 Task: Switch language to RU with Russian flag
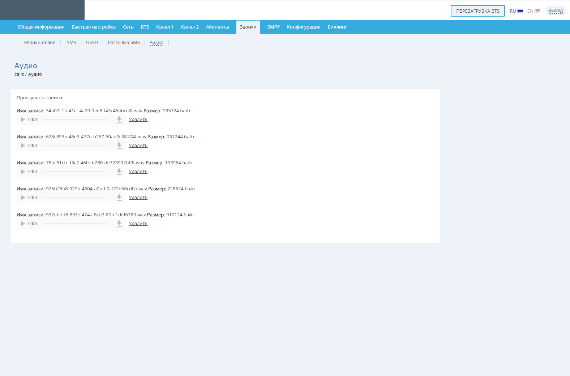pyautogui.click(x=516, y=11)
